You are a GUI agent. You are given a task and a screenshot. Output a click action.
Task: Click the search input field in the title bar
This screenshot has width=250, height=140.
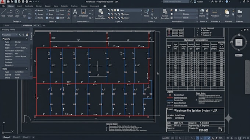[x=176, y=1]
